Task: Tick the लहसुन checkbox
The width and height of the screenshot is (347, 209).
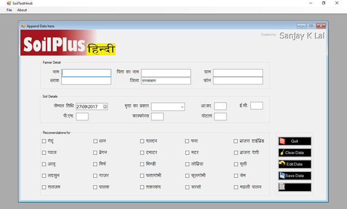Action: [x=44, y=176]
